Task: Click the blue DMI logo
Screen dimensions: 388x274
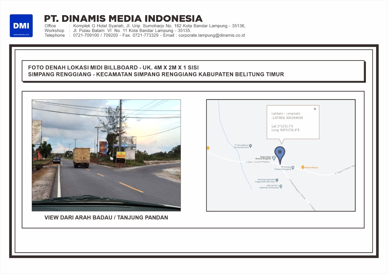Action: pos(21,26)
